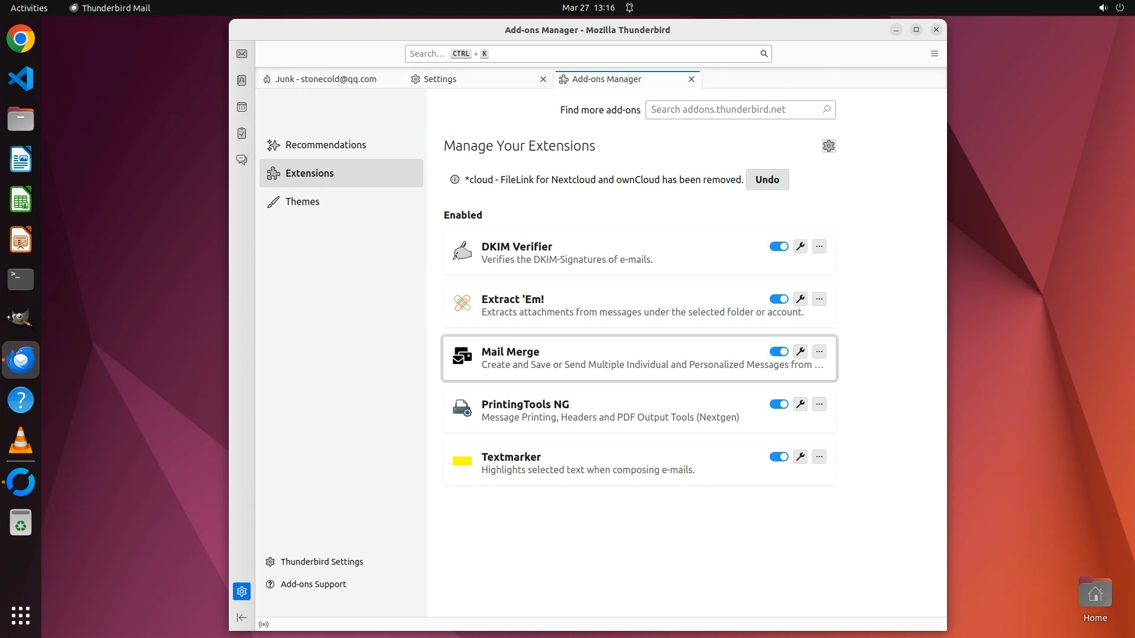Screen dimensions: 1135x638
Task: Open the Mail space icon in the sidebar
Action: 242,54
